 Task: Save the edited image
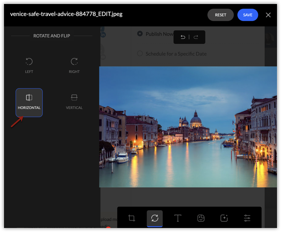247,15
